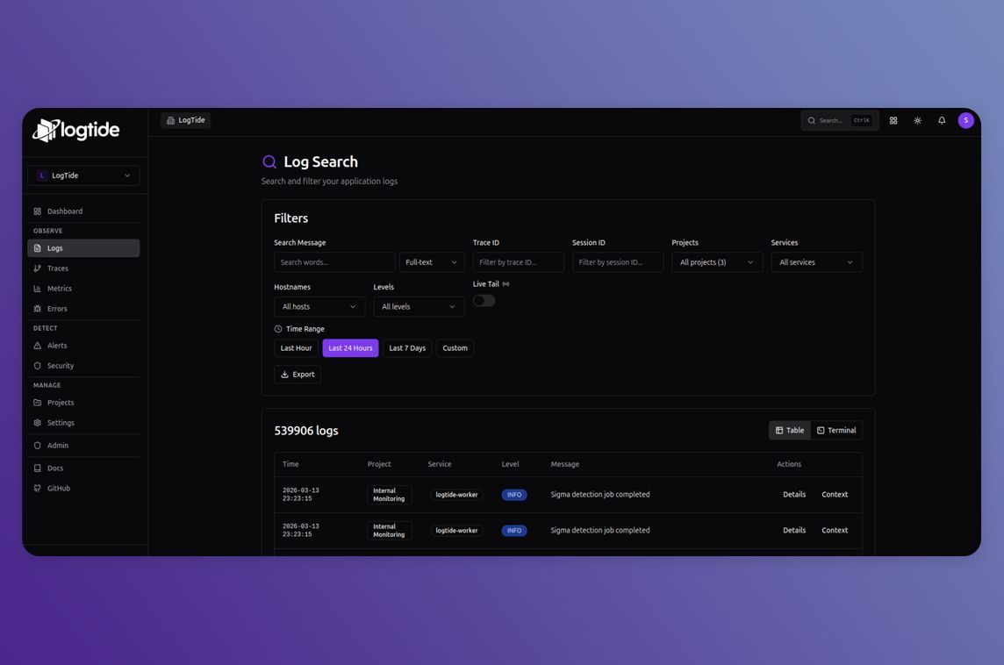Click the Time column header
Viewport: 1004px width, 665px height.
click(x=290, y=464)
